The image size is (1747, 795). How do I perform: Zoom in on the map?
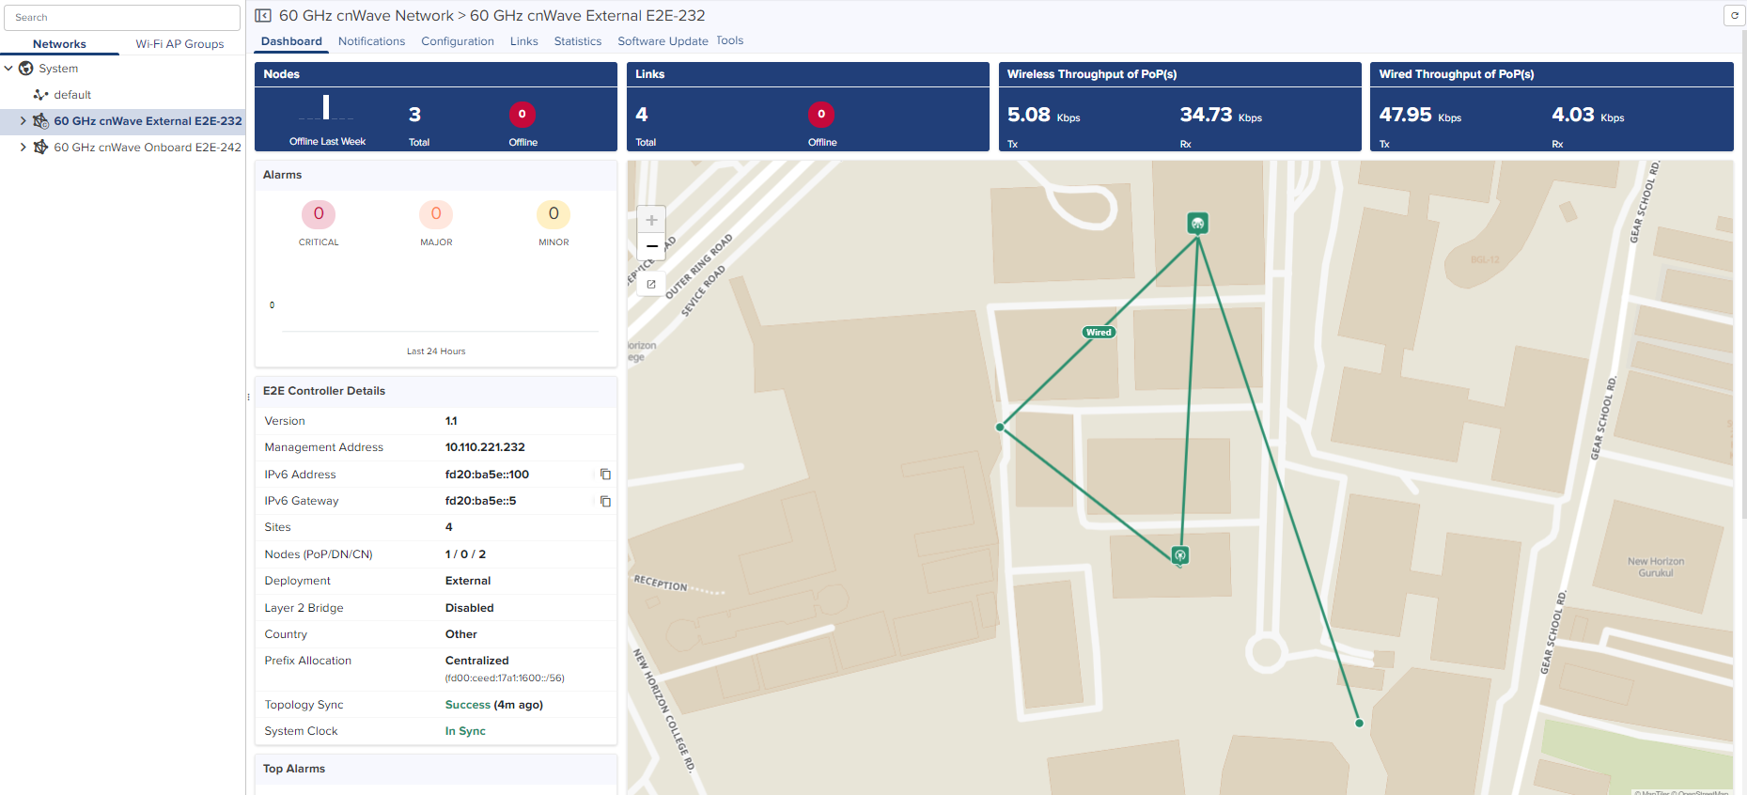click(651, 220)
